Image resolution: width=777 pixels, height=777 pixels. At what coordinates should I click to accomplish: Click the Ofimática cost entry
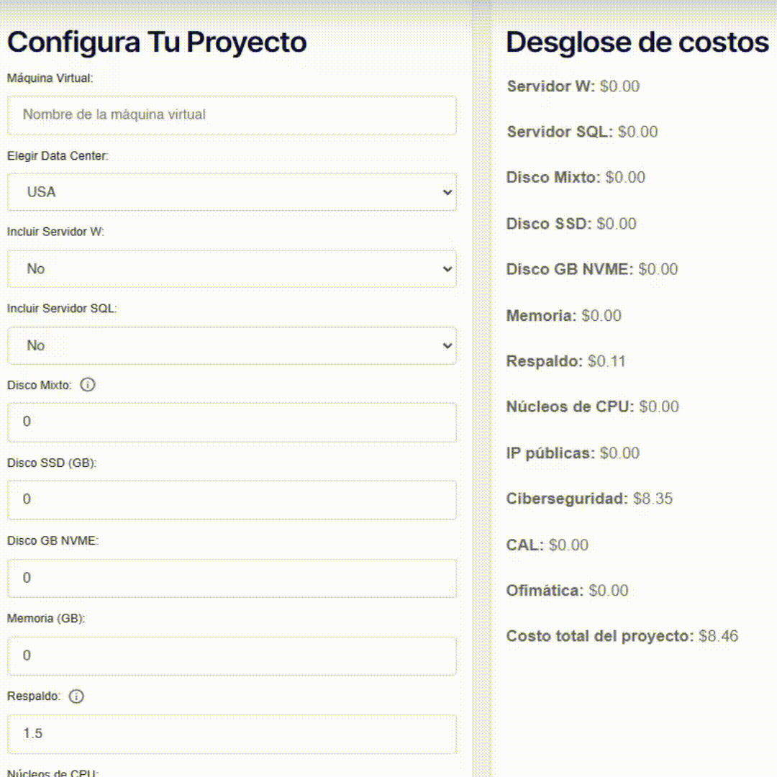[x=567, y=591]
